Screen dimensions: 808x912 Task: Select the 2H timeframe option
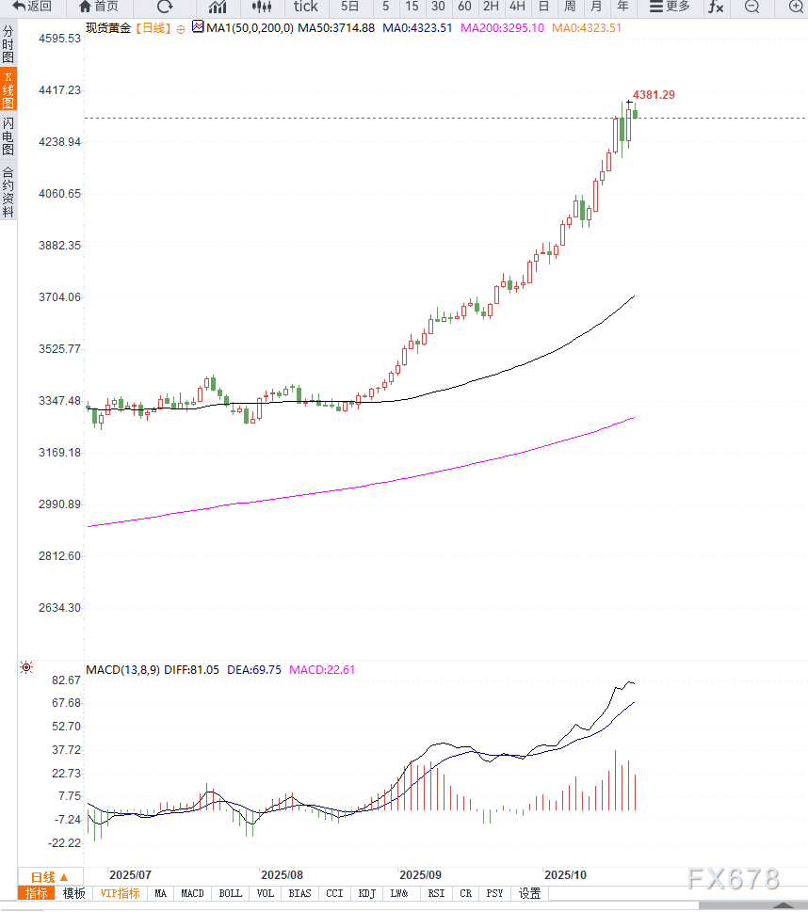(491, 7)
